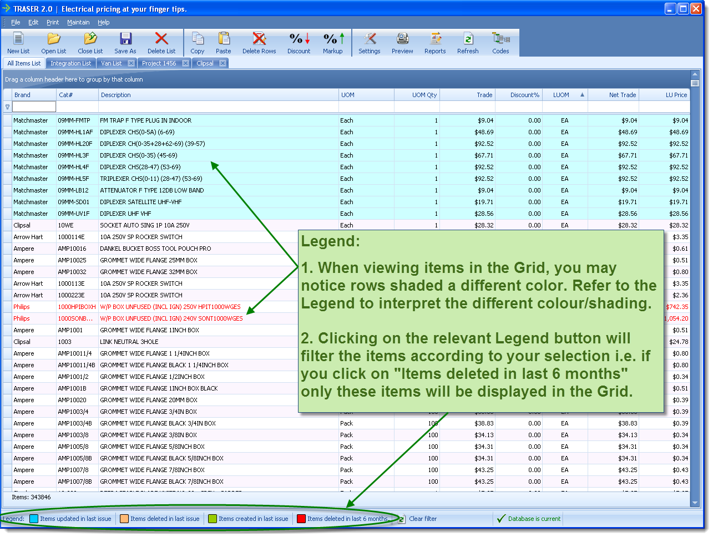Switch to the Van List tab
Screen dimensions: 713x537
tap(112, 63)
